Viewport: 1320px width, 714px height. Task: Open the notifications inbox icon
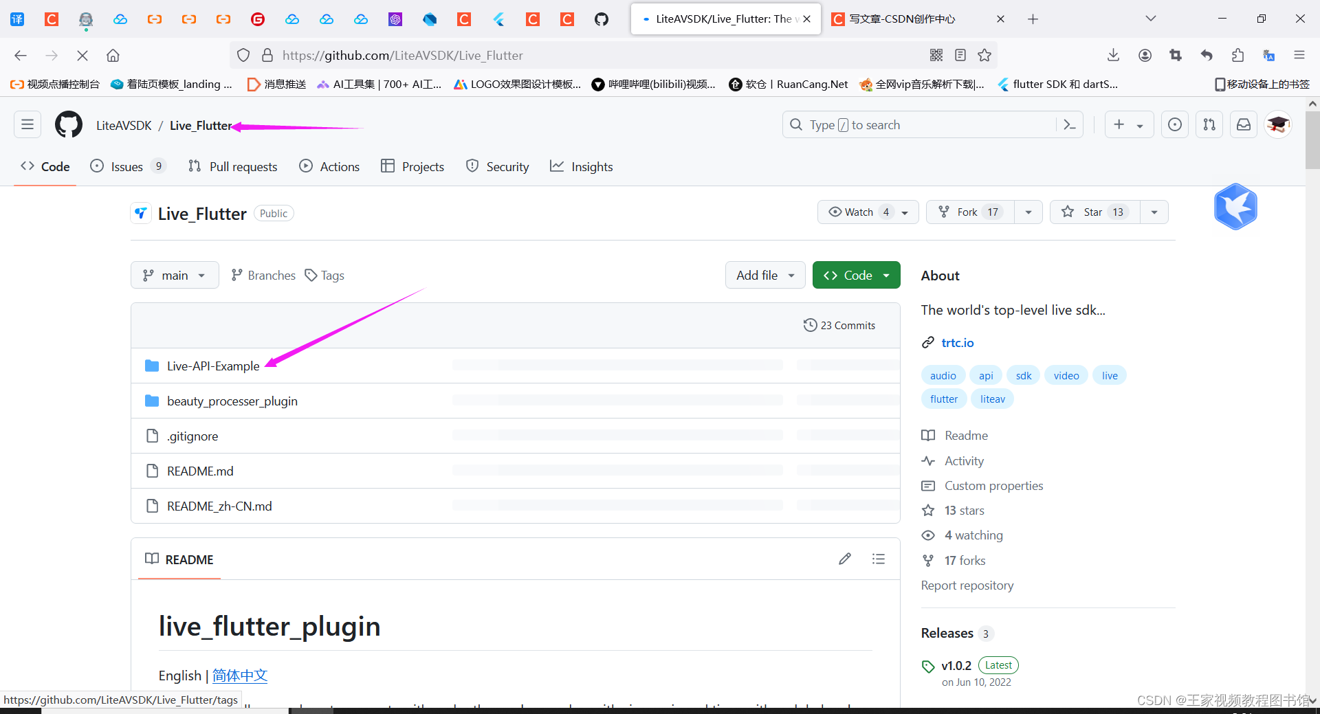pyautogui.click(x=1243, y=124)
